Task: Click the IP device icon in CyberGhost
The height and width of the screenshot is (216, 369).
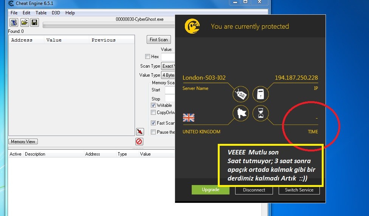Action: 260,94
